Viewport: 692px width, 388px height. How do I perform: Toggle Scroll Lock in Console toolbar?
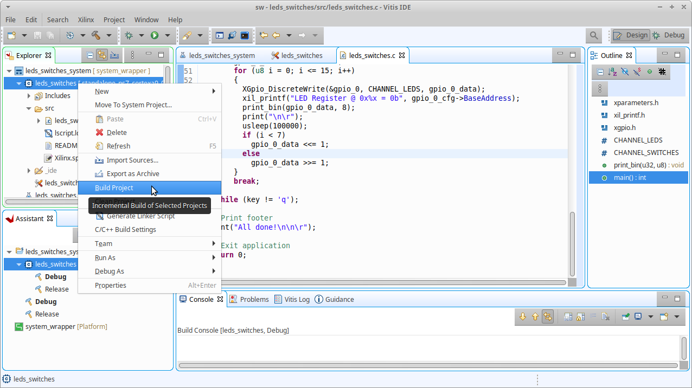[580, 316]
